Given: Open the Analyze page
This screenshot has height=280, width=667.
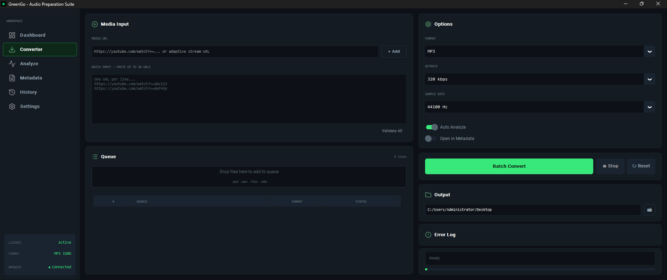Looking at the screenshot, I should click(40, 64).
